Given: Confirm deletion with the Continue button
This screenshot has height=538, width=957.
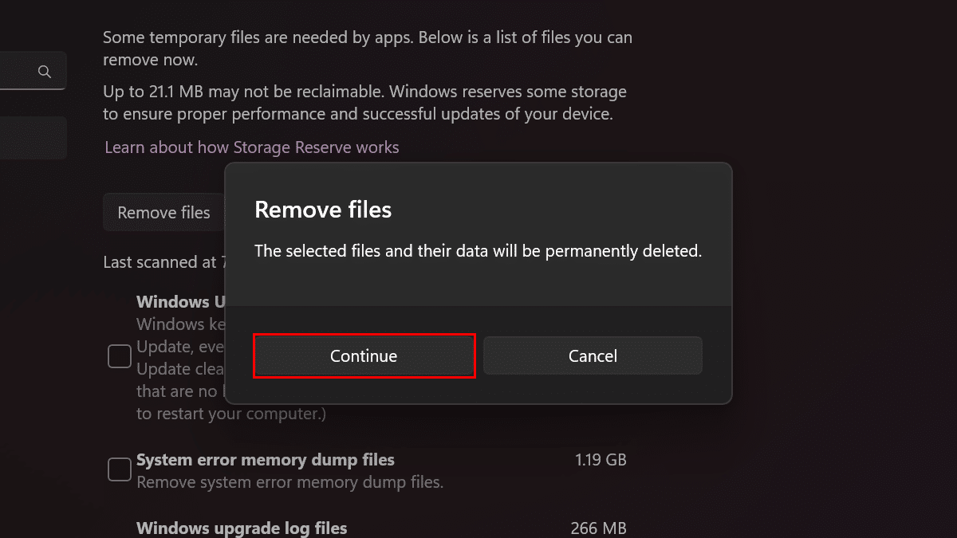Looking at the screenshot, I should click(x=364, y=355).
